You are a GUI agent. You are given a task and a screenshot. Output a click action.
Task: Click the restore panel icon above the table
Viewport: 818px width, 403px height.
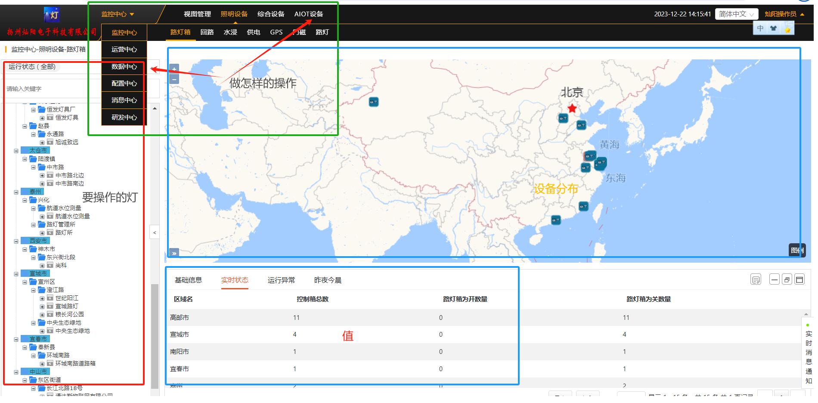[787, 280]
